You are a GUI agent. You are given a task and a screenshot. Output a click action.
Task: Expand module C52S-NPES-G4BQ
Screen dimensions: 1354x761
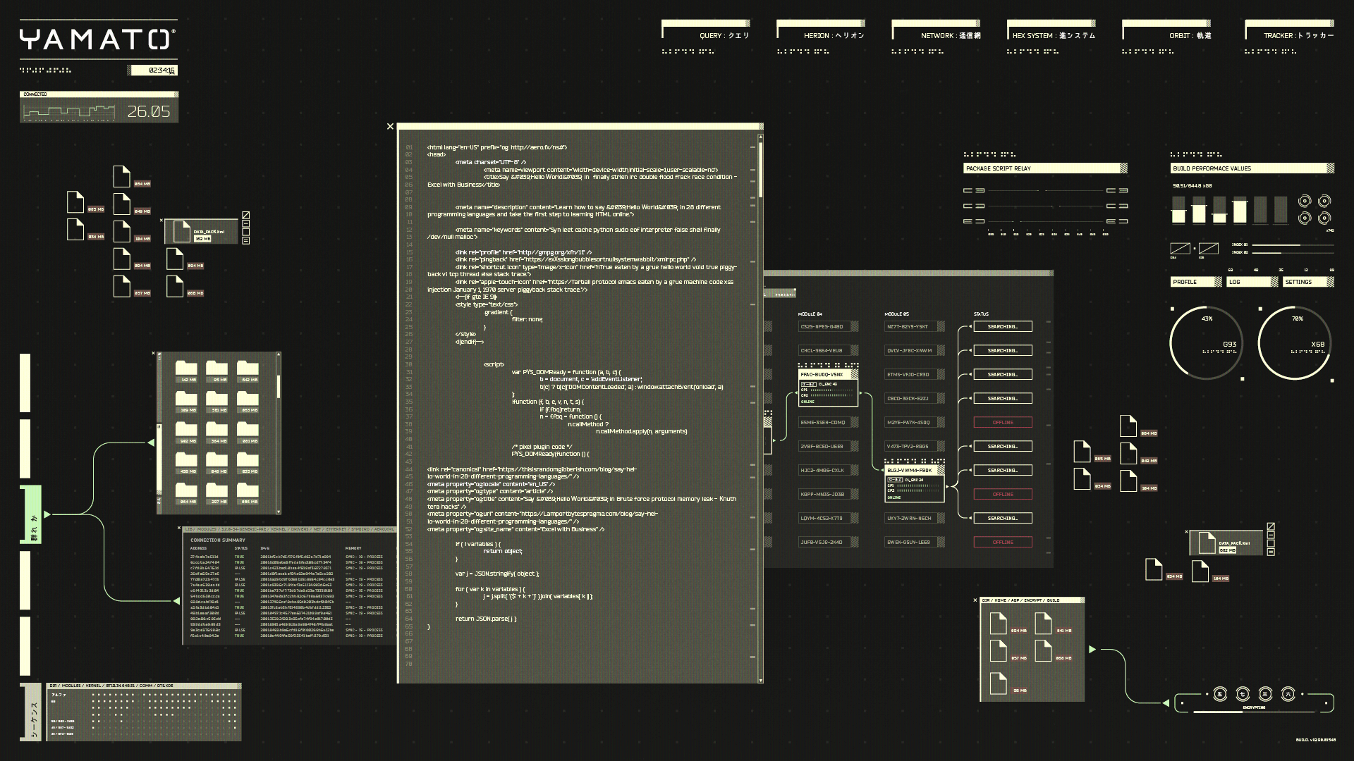[x=828, y=326]
